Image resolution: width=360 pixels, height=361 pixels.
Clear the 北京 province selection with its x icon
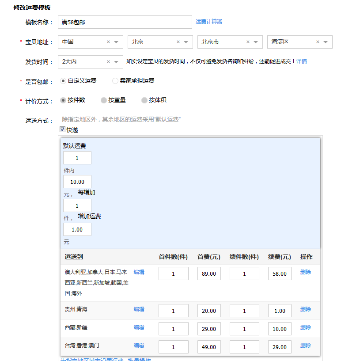(x=178, y=42)
